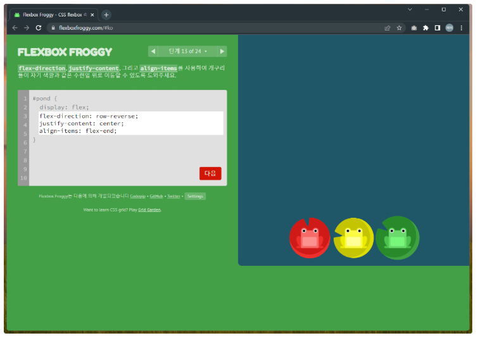Share this page icon in address bar
Image resolution: width=478 pixels, height=338 pixels.
pos(387,28)
